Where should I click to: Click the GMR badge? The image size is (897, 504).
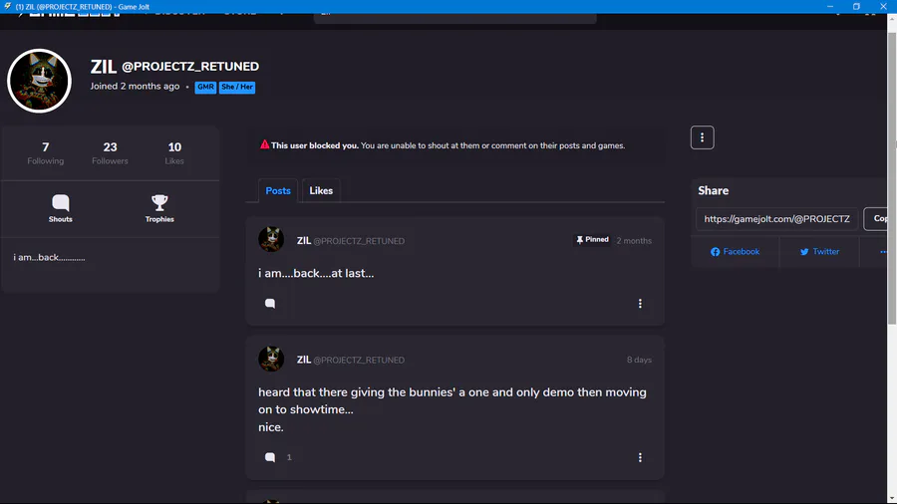pyautogui.click(x=205, y=87)
